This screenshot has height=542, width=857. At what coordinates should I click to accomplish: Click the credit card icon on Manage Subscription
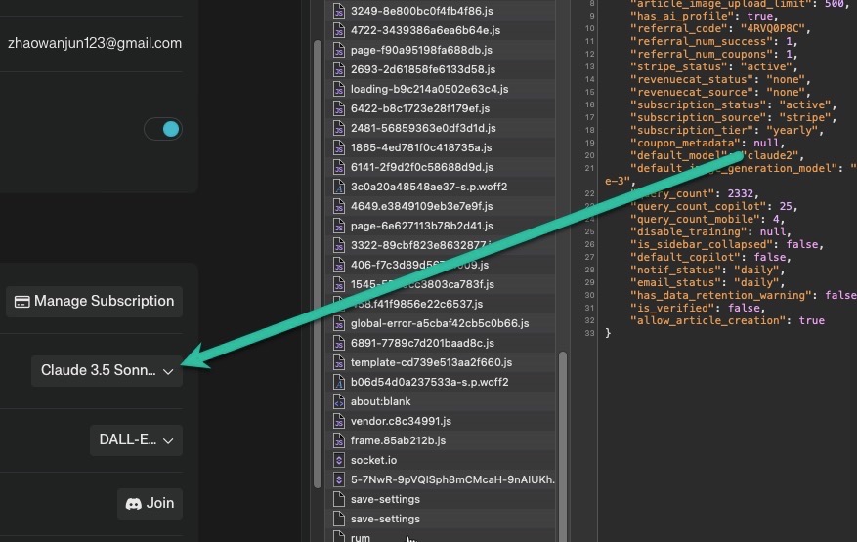click(x=21, y=302)
